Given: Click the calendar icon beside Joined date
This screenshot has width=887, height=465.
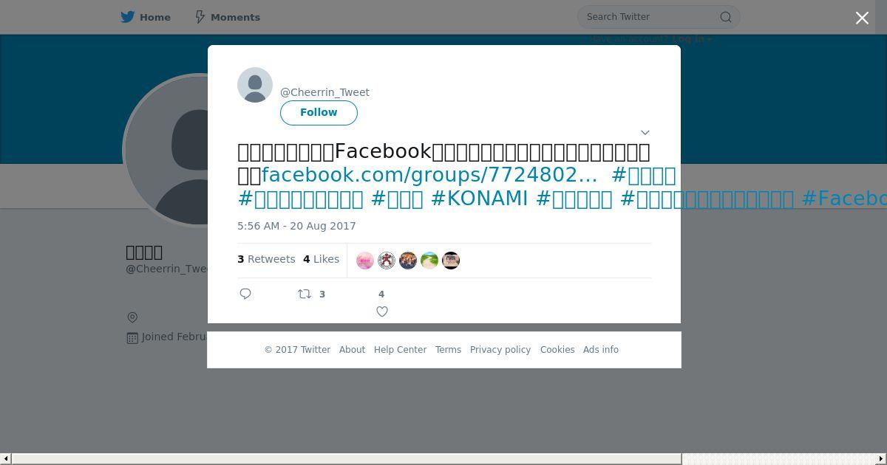Looking at the screenshot, I should pos(132,337).
